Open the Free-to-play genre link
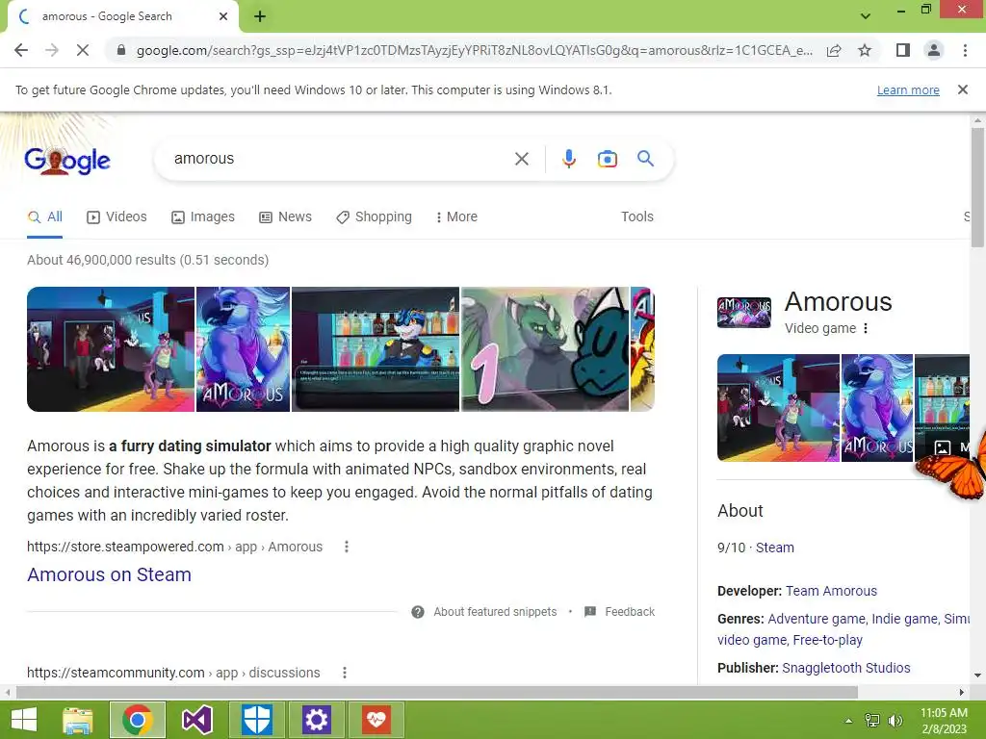The height and width of the screenshot is (739, 986). [x=827, y=640]
